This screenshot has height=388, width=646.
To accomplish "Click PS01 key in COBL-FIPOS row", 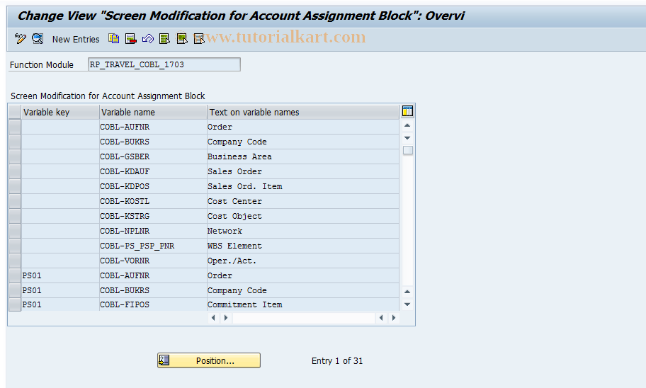I will point(60,304).
